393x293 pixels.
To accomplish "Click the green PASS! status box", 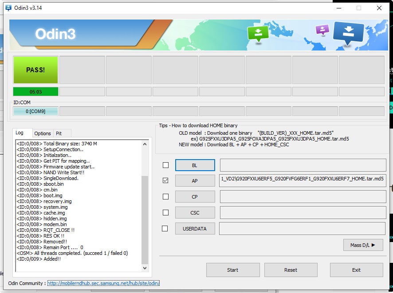I will click(35, 70).
